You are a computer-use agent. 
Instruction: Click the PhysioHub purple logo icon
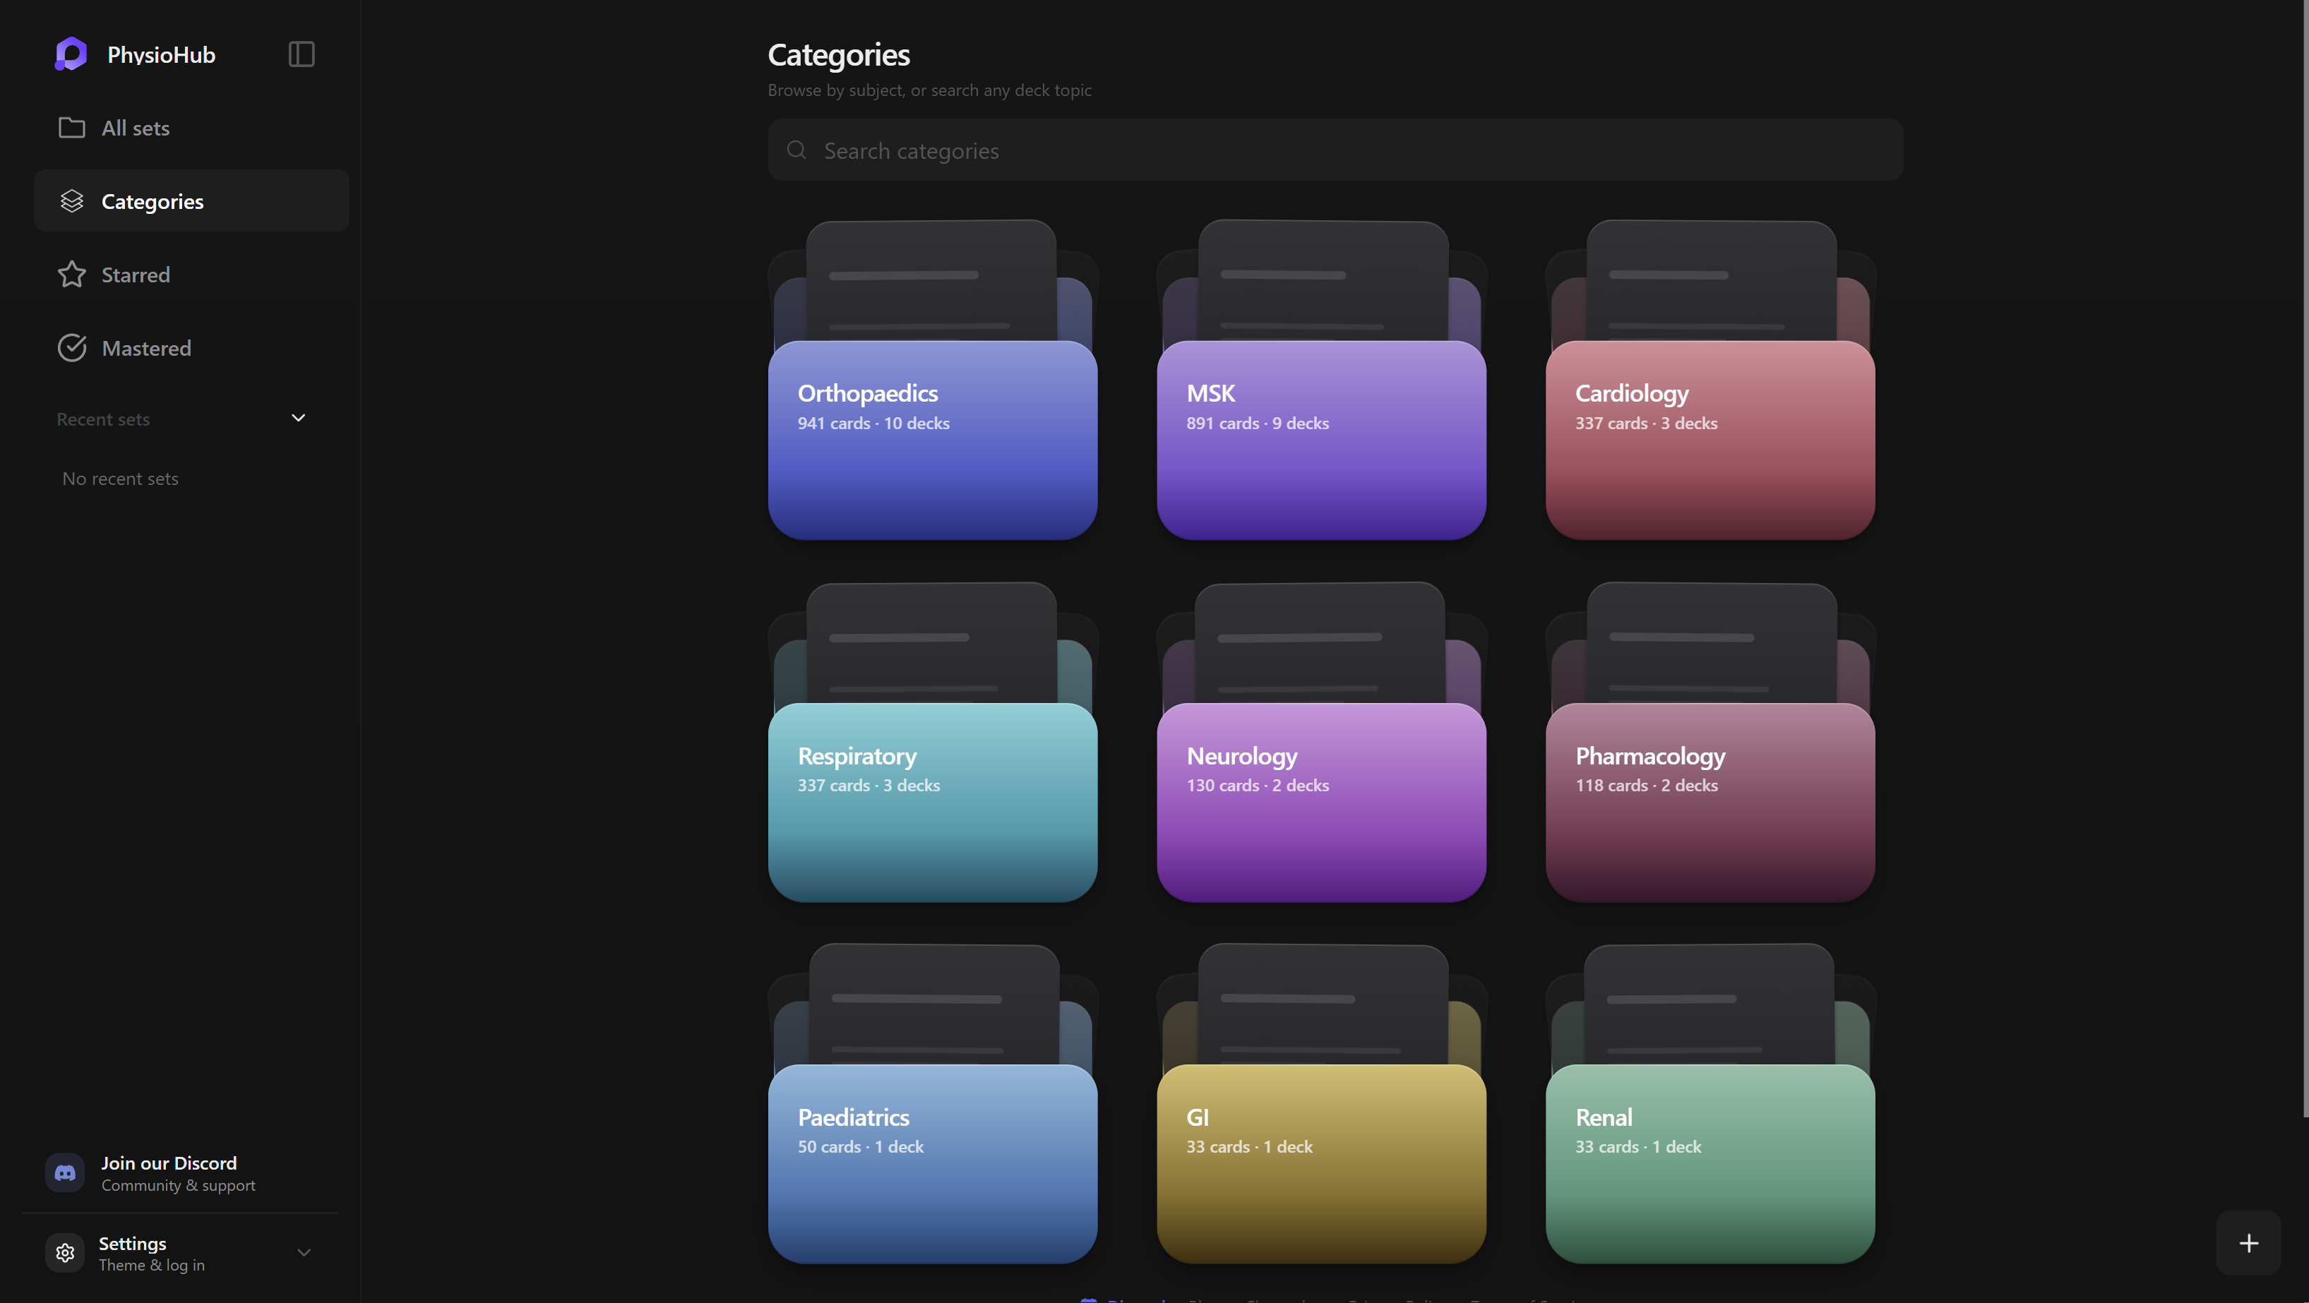[71, 54]
